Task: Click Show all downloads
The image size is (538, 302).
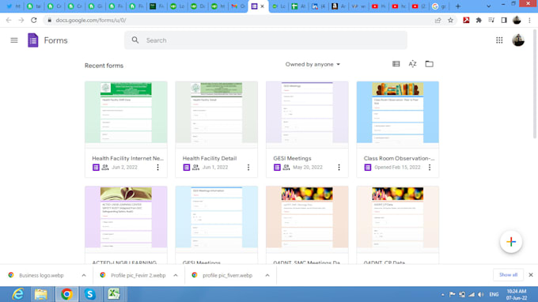Action: pos(508,275)
